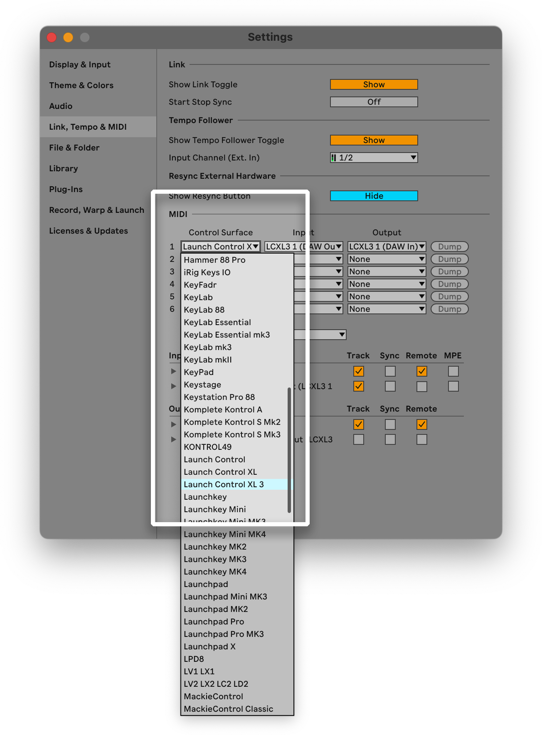Image resolution: width=542 pixels, height=735 pixels.
Task: Expand the second output port row triangle
Action: [x=174, y=439]
